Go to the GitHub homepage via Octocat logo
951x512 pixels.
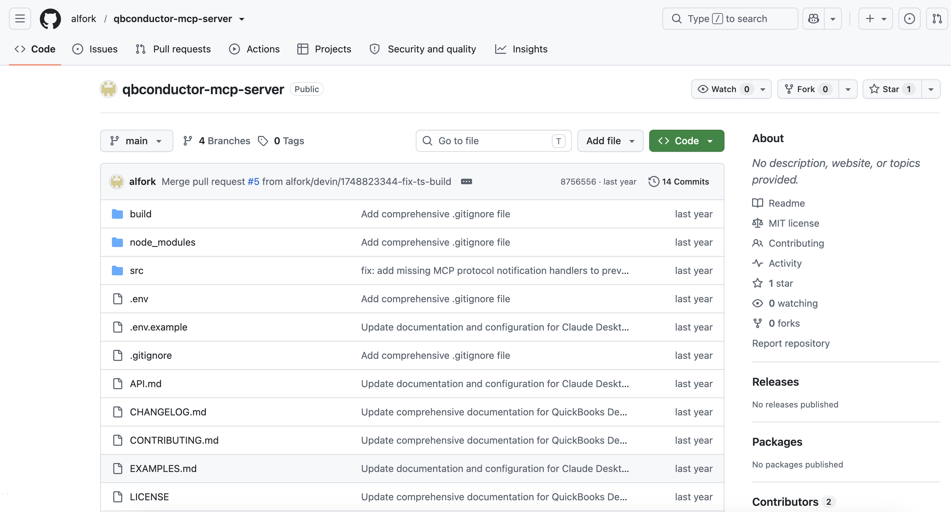[50, 18]
